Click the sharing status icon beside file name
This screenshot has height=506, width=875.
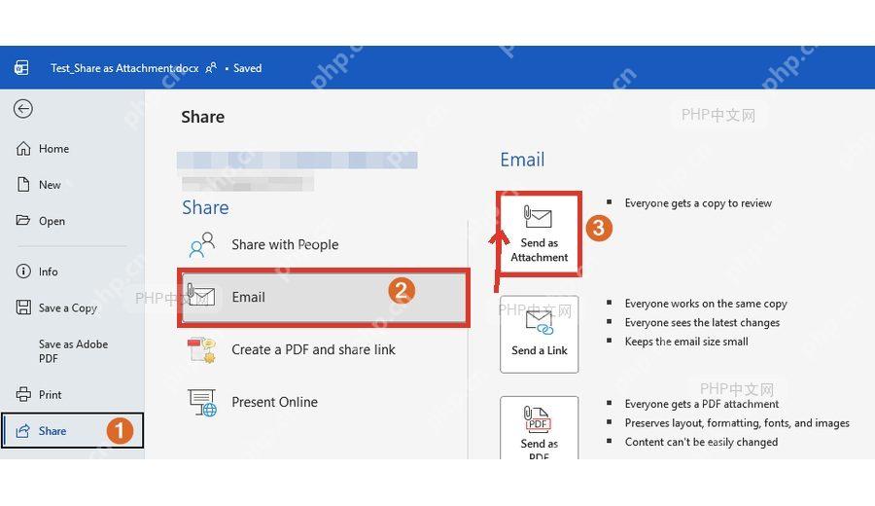point(211,68)
